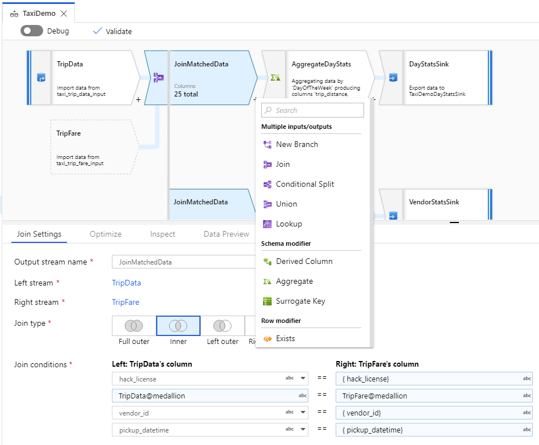Switch to the Optimize tab
This screenshot has width=539, height=445.
[106, 234]
